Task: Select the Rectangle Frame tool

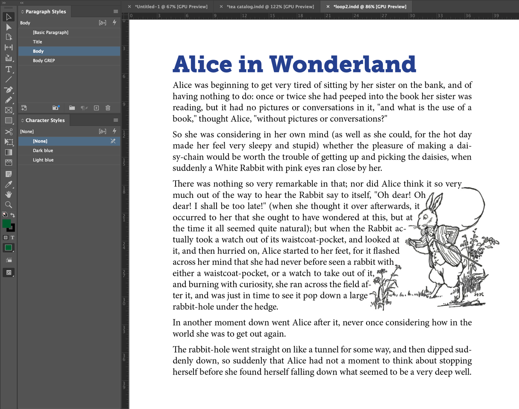Action: (9, 110)
